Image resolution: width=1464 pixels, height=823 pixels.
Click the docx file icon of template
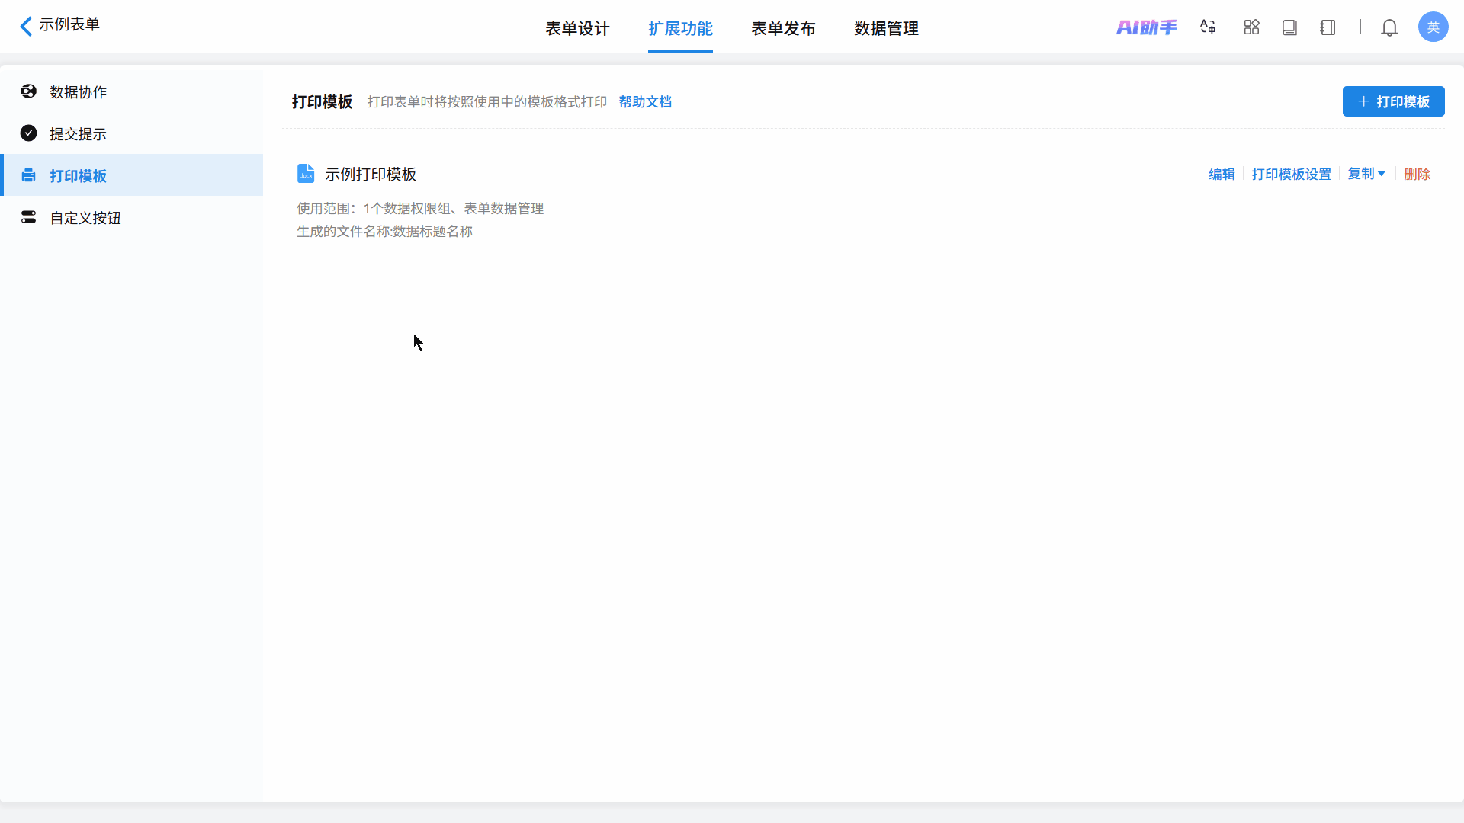[306, 174]
